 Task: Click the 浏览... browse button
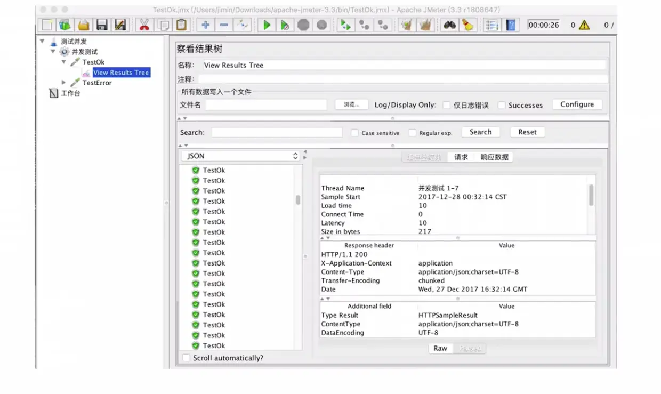click(x=352, y=104)
